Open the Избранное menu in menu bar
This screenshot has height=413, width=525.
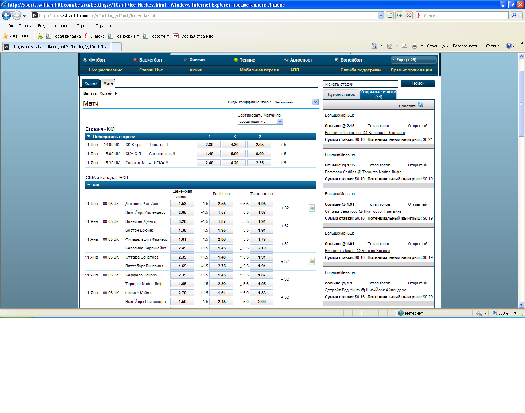tap(61, 26)
